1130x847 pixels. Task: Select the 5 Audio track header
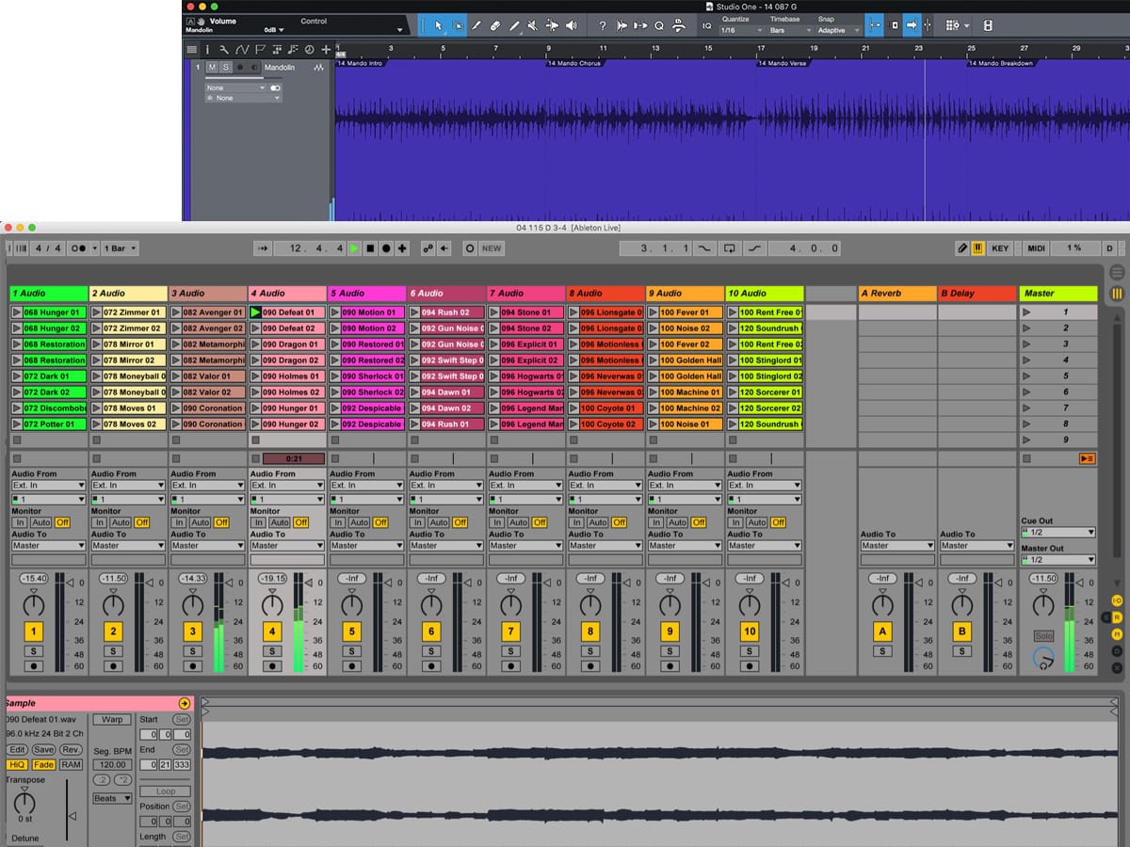[x=367, y=294]
